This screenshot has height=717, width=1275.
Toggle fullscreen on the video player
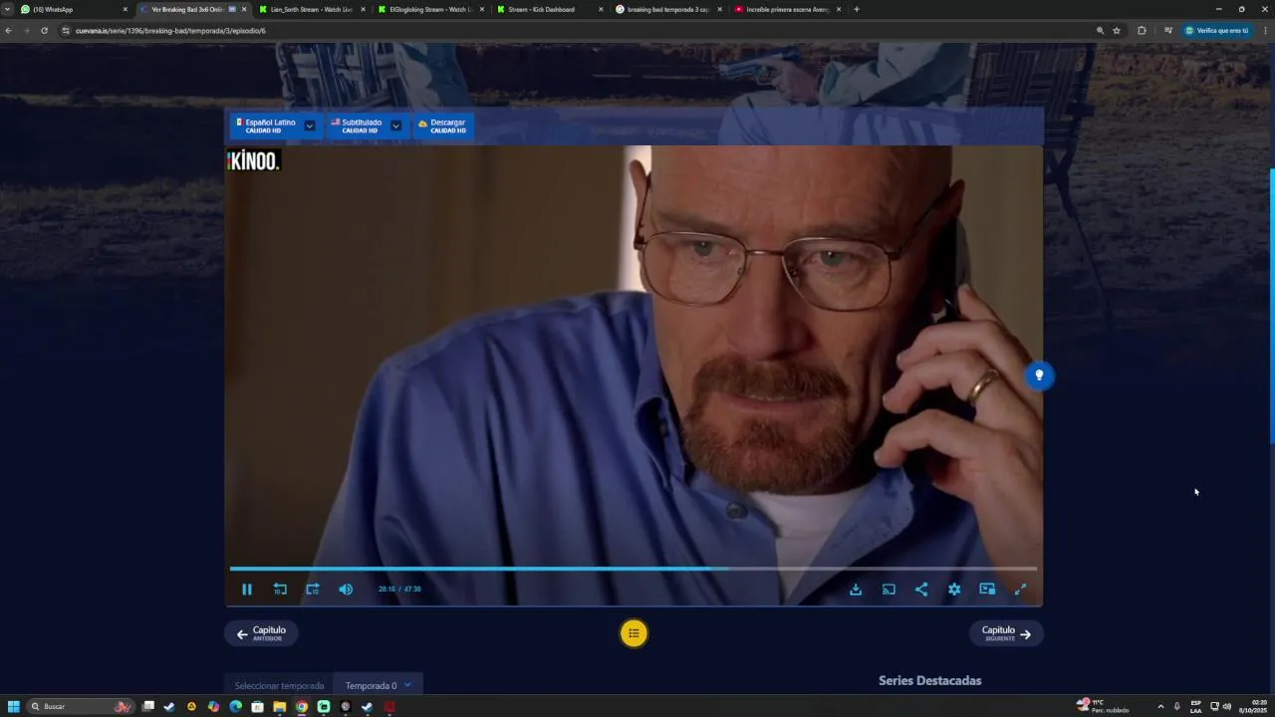tap(1020, 590)
